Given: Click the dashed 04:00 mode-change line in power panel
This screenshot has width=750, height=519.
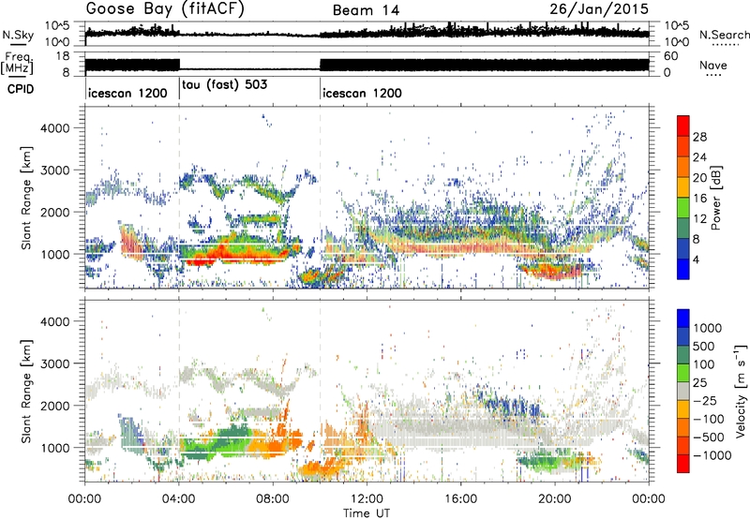Looking at the screenshot, I should tap(179, 197).
